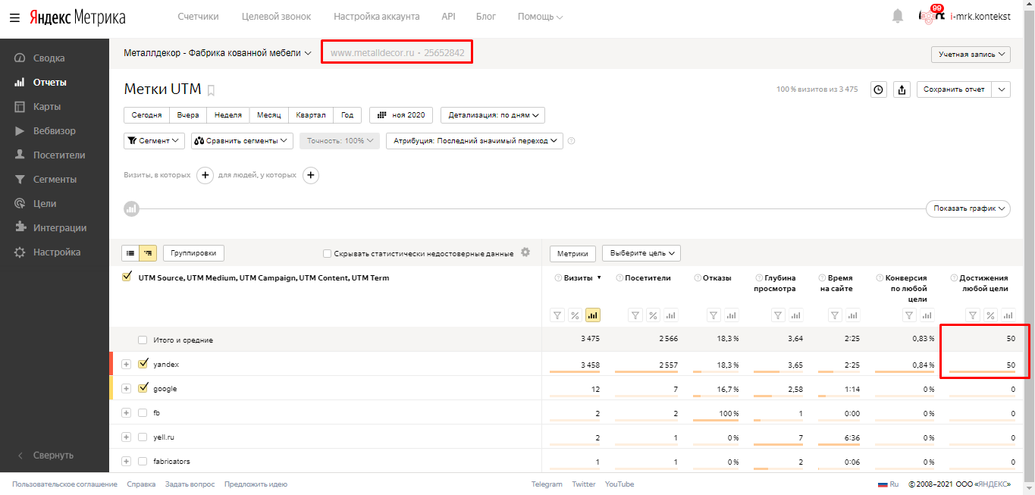Click the Сохранить отчет button
The width and height of the screenshot is (1035, 495).
coord(954,89)
